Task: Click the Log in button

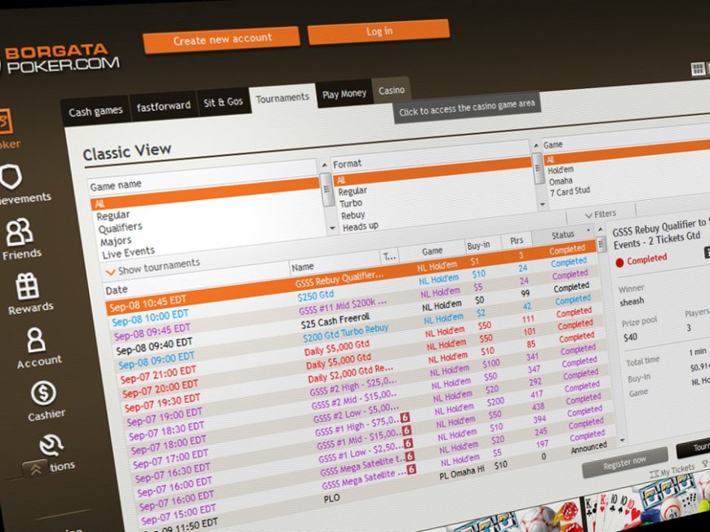Action: pyautogui.click(x=379, y=31)
